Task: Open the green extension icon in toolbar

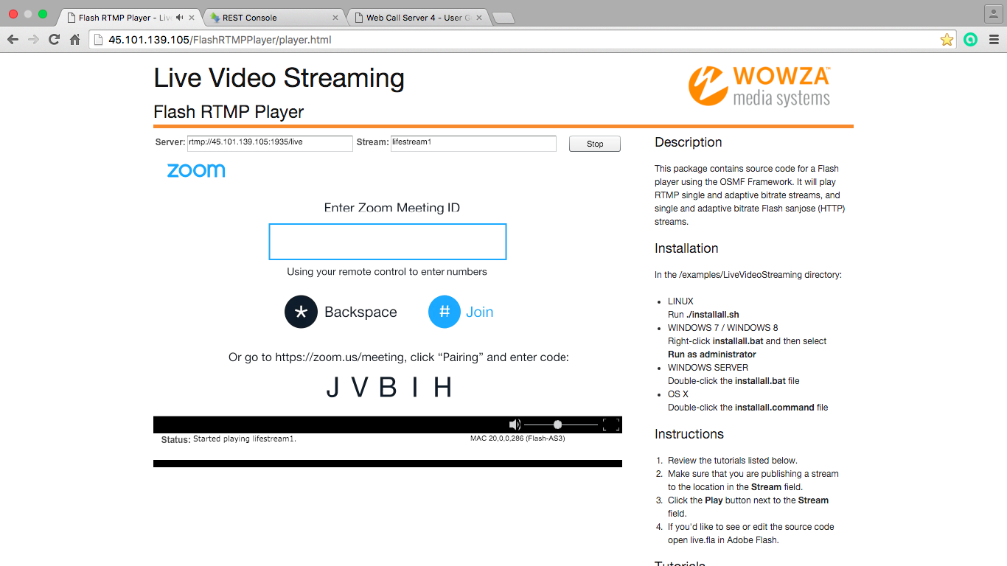Action: pyautogui.click(x=970, y=40)
